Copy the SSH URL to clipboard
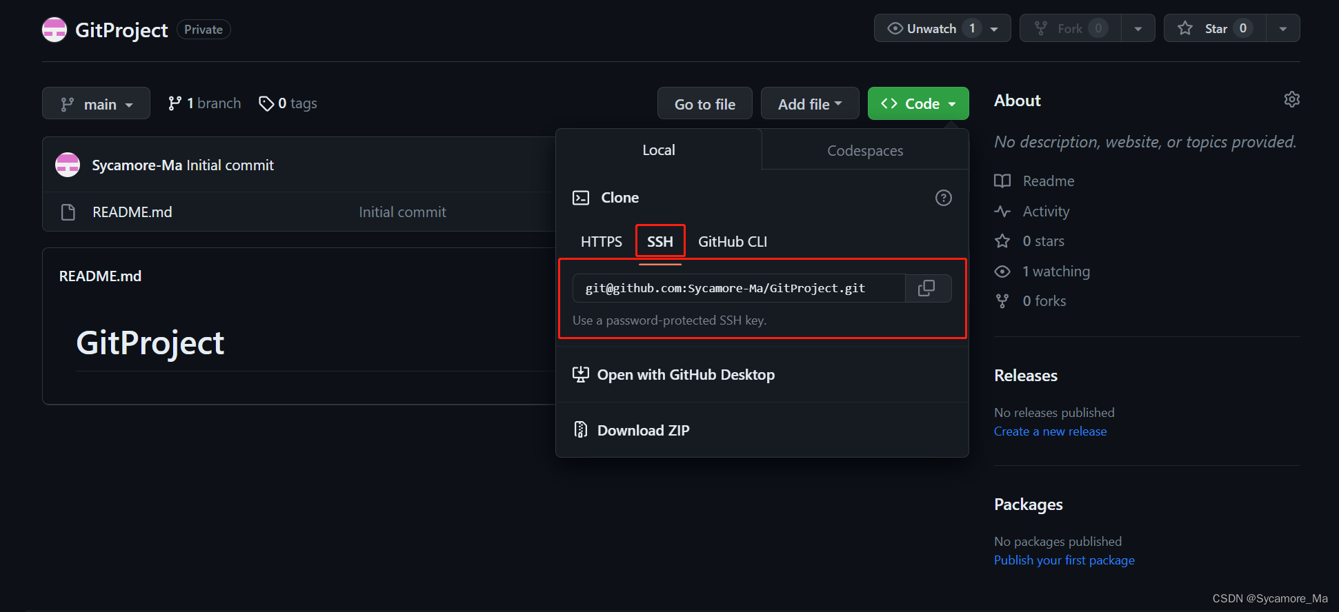 click(x=928, y=288)
